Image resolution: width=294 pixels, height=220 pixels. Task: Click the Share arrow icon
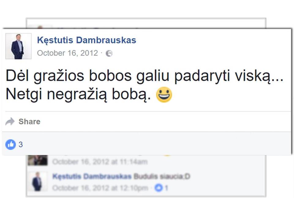10,122
